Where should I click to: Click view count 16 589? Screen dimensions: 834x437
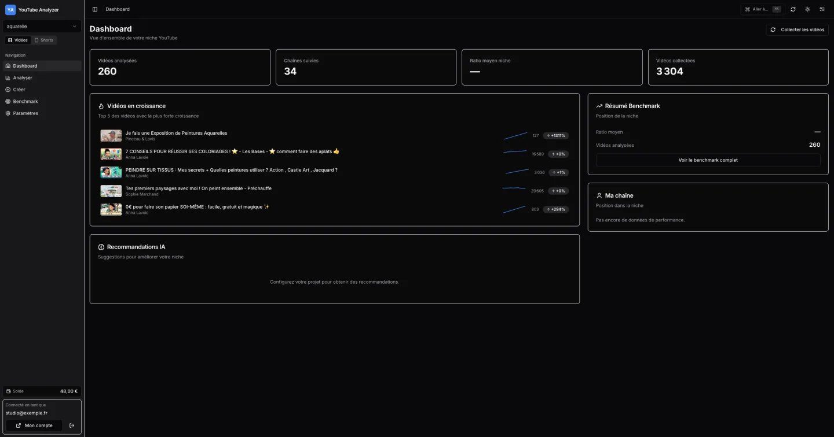[537, 154]
